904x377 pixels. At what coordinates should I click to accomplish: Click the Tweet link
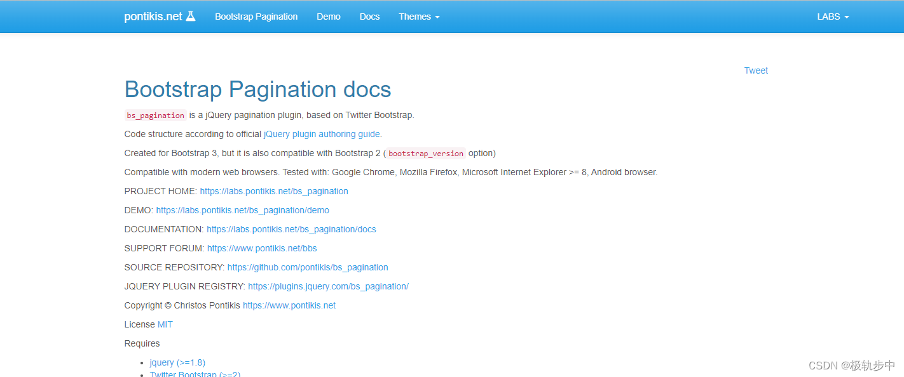(756, 70)
